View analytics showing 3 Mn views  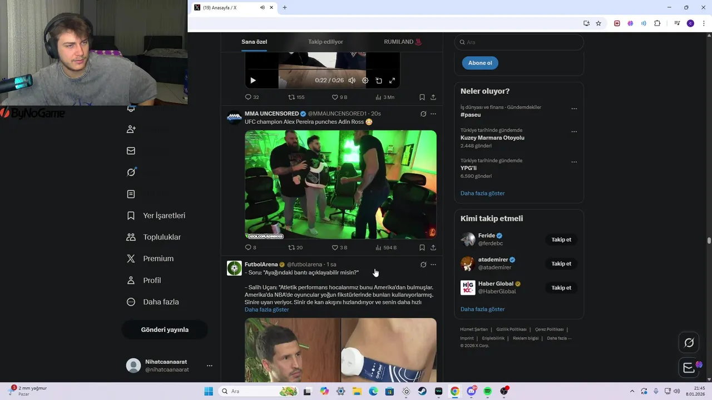[385, 97]
